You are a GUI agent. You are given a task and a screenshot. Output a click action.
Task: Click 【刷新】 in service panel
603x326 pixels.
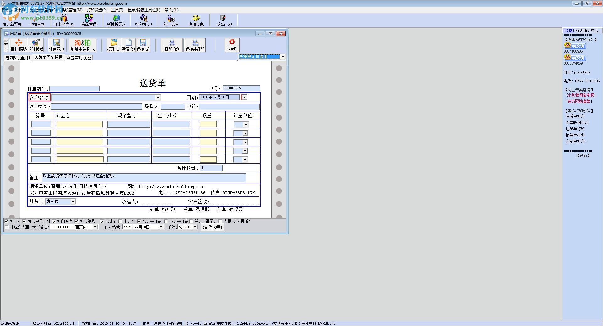pyautogui.click(x=583, y=155)
